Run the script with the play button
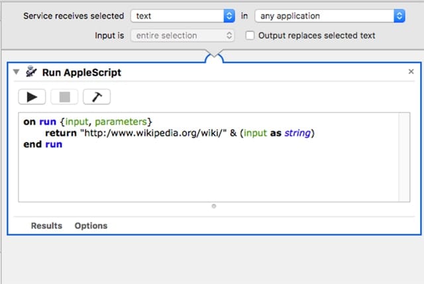 [x=32, y=97]
